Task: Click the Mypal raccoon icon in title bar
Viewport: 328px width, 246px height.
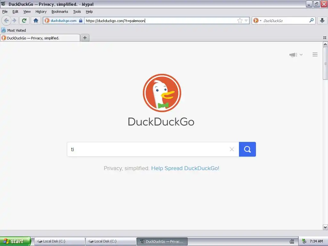Action: pos(3,4)
